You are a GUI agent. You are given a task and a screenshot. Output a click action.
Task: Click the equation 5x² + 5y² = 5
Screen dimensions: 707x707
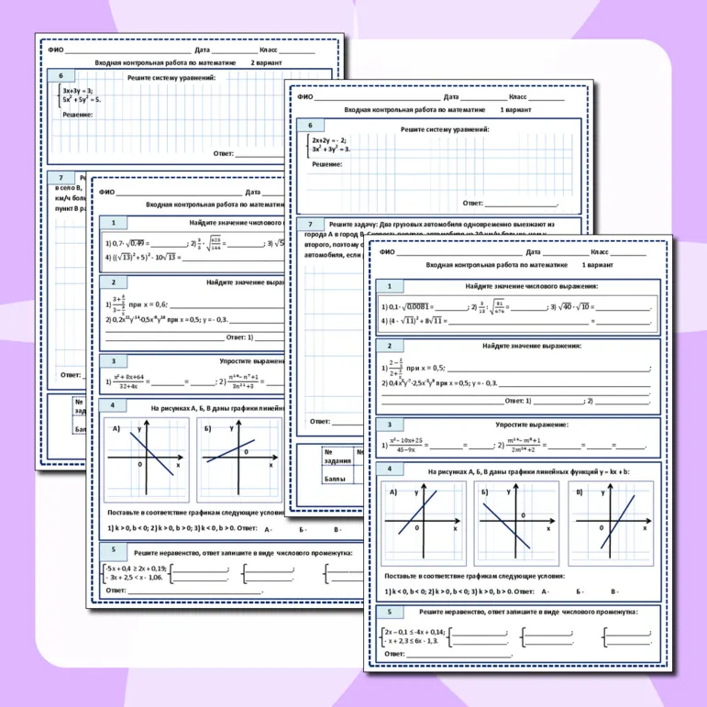coord(82,99)
